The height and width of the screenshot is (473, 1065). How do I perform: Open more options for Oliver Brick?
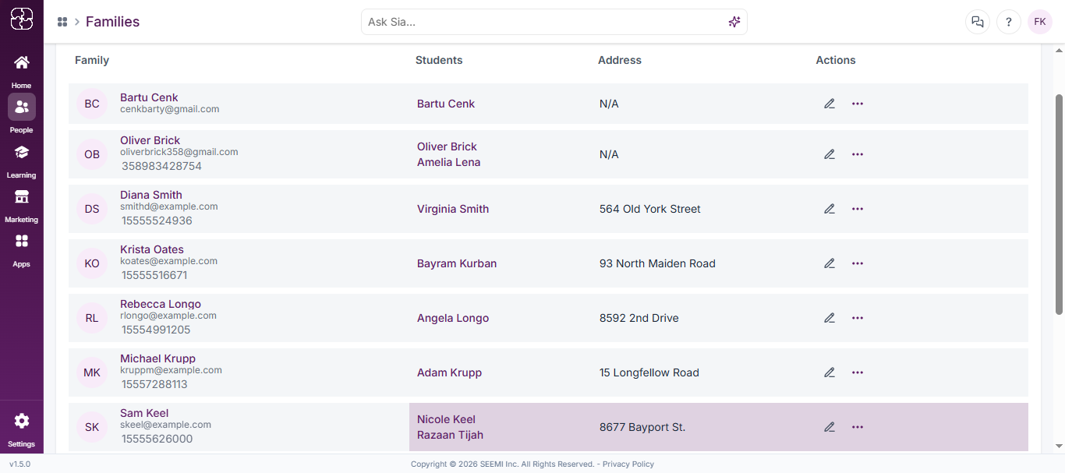click(x=858, y=154)
